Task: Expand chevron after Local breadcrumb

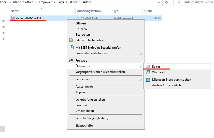Action: 10,2
